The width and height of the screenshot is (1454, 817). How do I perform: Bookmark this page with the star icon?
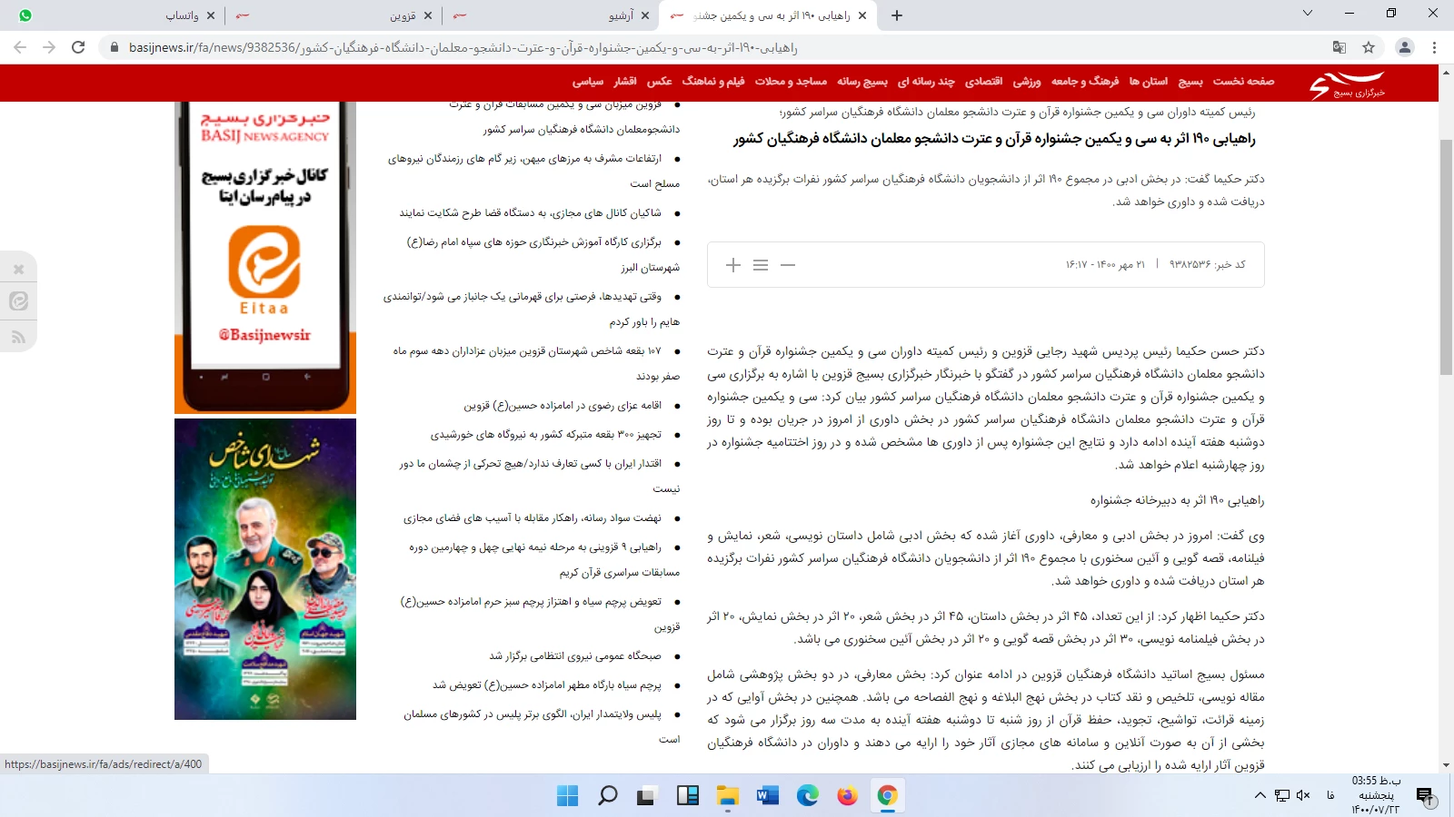tap(1369, 47)
